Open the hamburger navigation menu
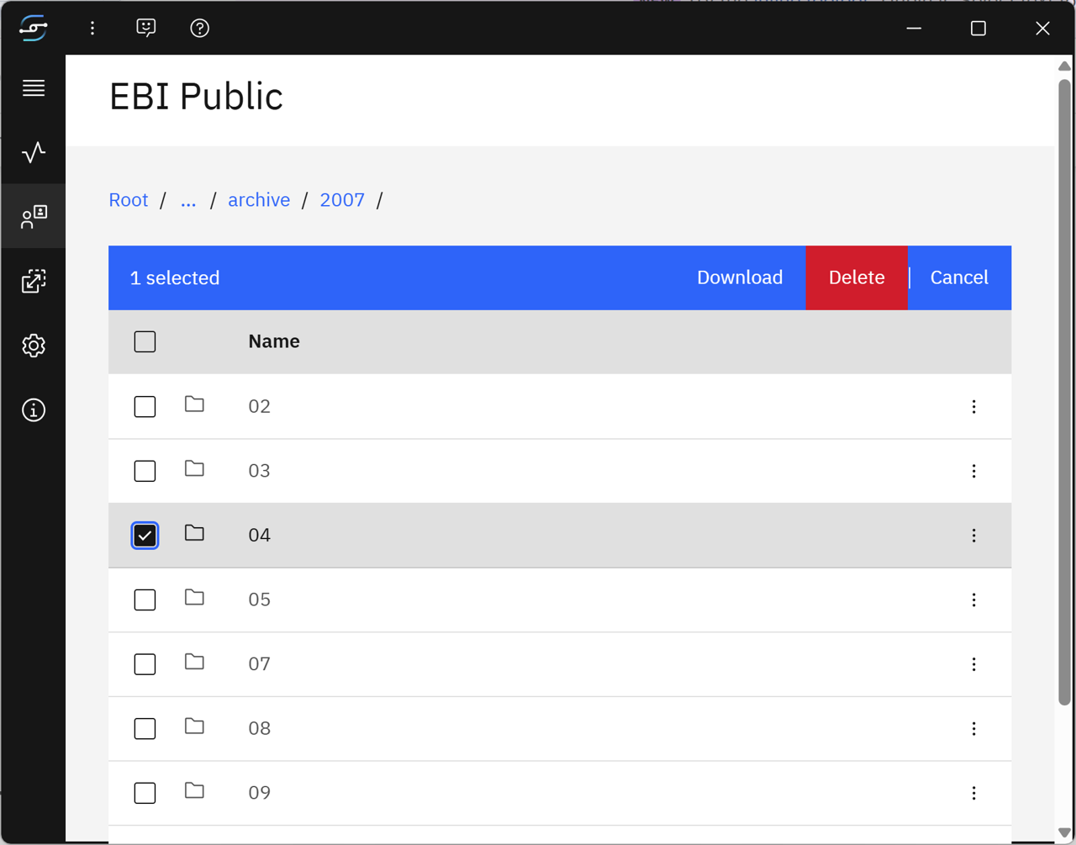This screenshot has width=1076, height=845. (x=34, y=88)
